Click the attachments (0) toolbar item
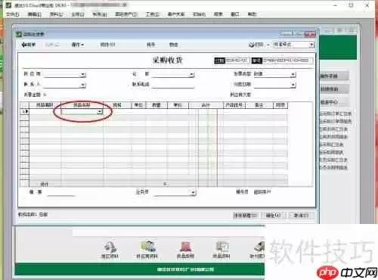 point(107,45)
